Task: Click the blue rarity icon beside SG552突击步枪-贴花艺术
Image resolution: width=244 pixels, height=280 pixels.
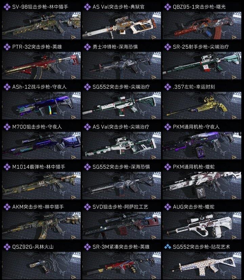Action: tap(168, 247)
